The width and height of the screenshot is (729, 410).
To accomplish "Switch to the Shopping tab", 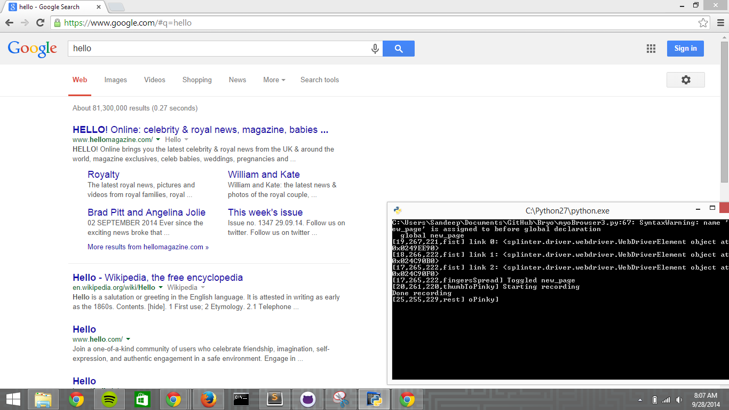I will coord(197,80).
